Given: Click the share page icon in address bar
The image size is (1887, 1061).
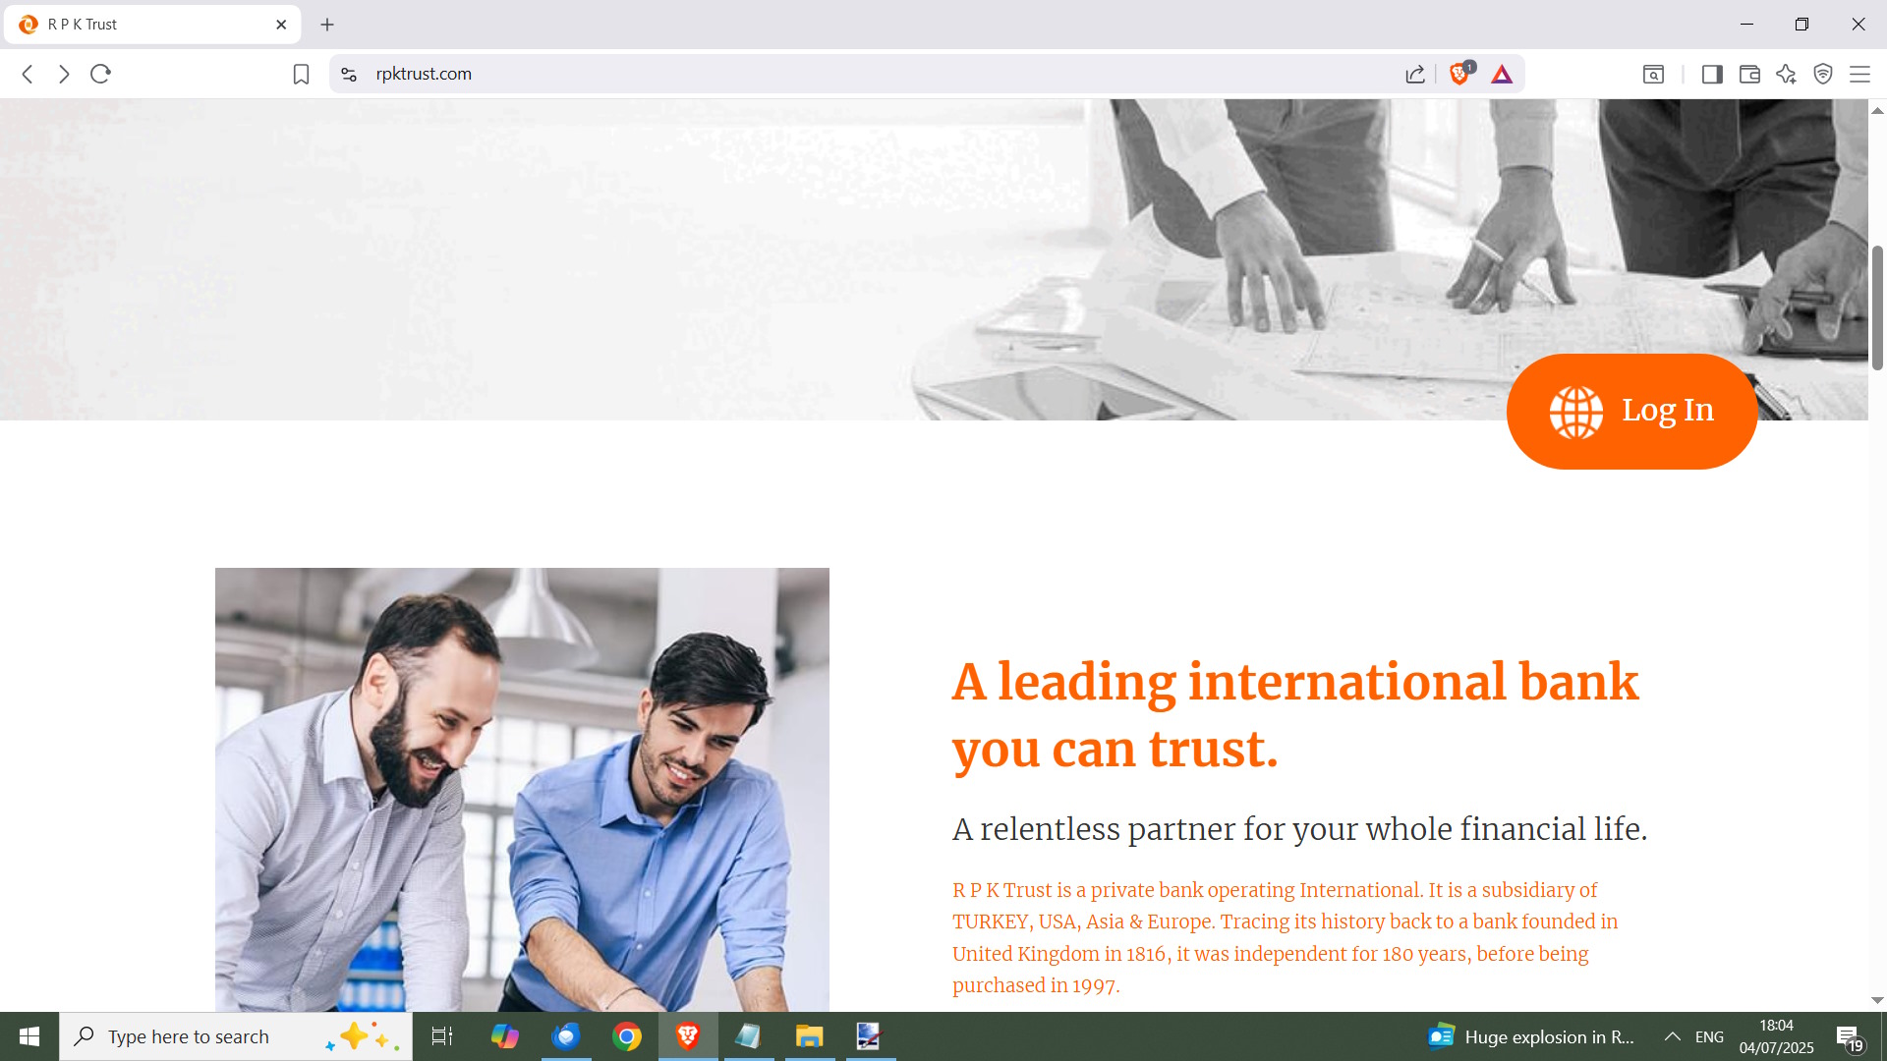Looking at the screenshot, I should 1415,75.
